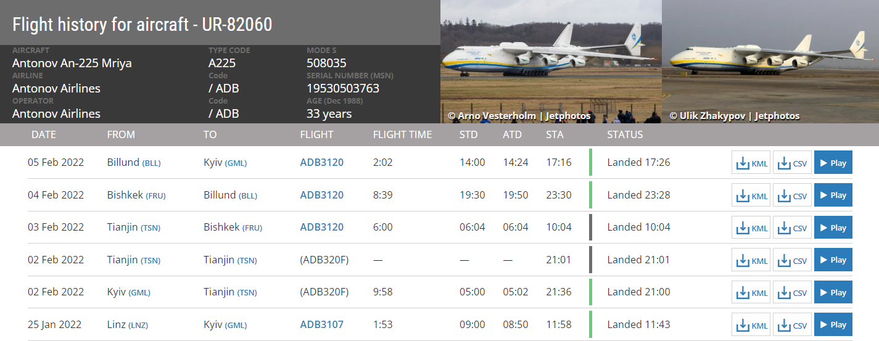The height and width of the screenshot is (341, 879).
Task: Download CSV for 25 Jan Linz flight
Action: pyautogui.click(x=792, y=325)
